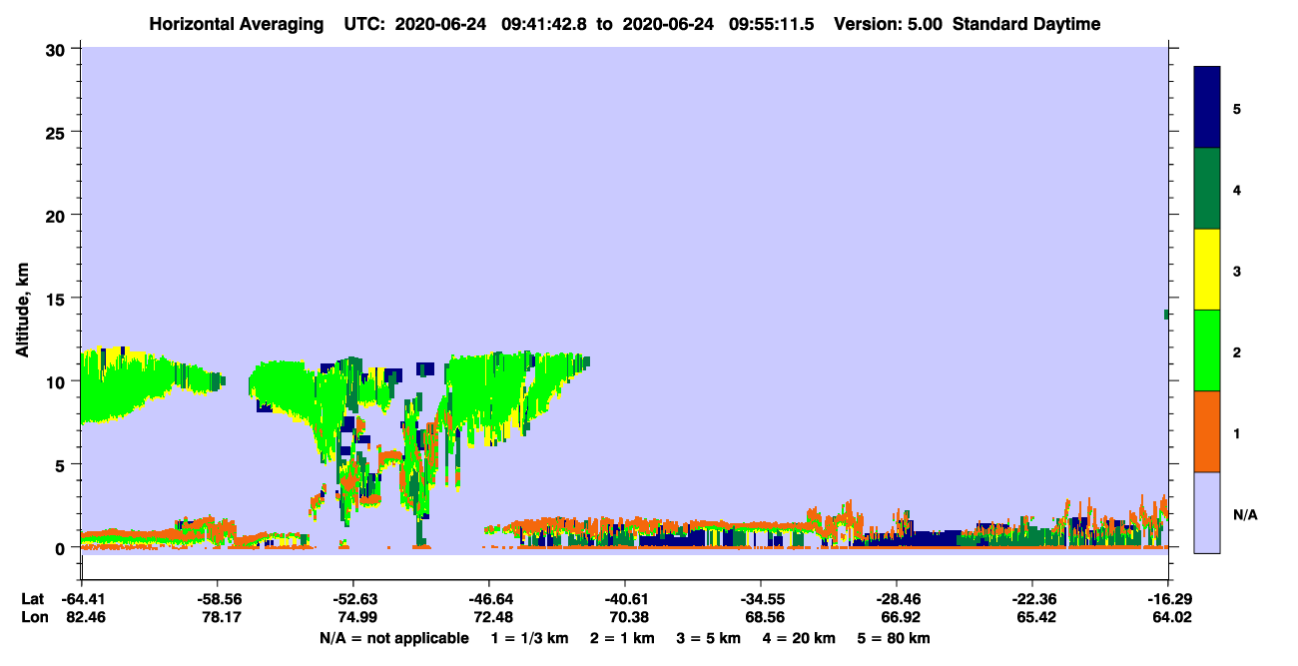Viewport: 1298px width, 666px height.
Task: Click the colorbar N/A label
Action: tap(1244, 514)
